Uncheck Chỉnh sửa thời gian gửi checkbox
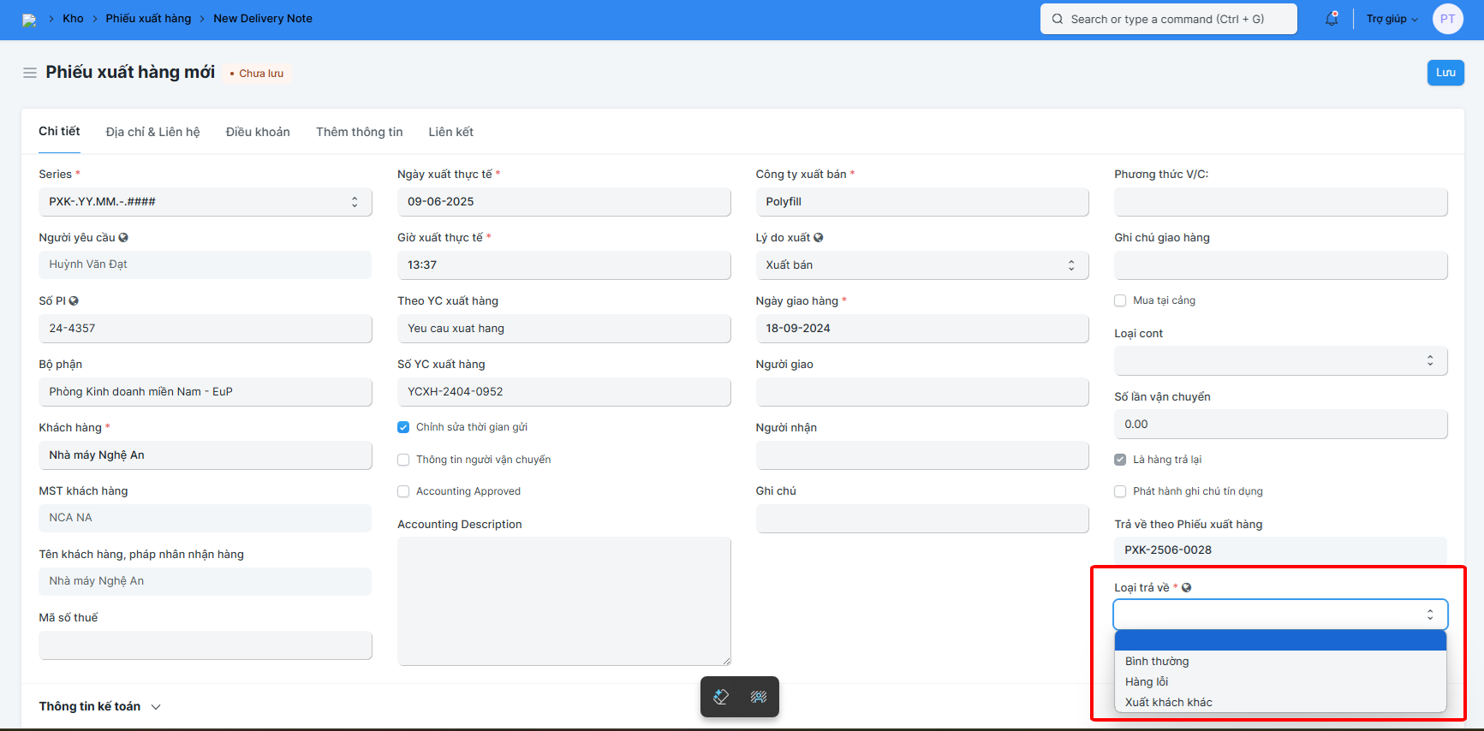The image size is (1484, 731). coord(403,427)
